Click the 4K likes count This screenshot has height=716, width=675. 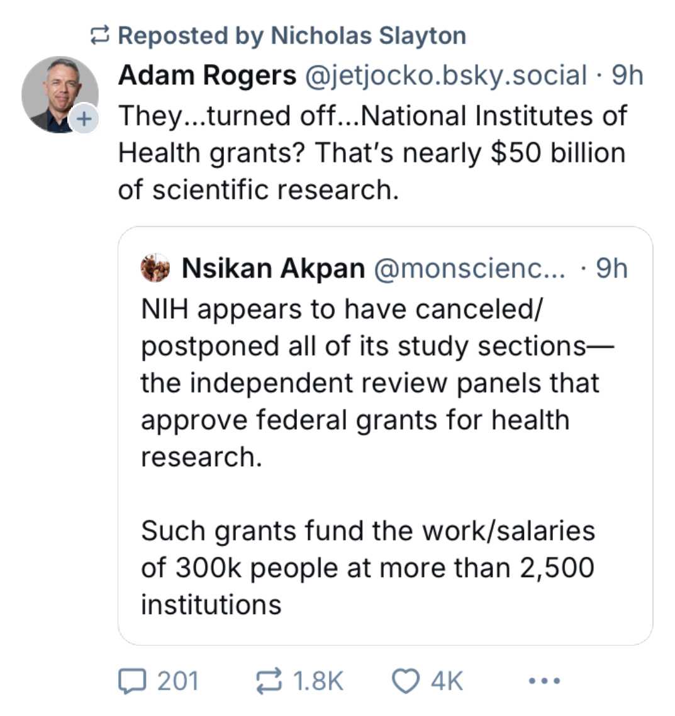pyautogui.click(x=447, y=681)
